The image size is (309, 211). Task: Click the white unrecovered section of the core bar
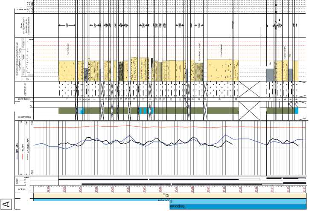tap(250, 179)
